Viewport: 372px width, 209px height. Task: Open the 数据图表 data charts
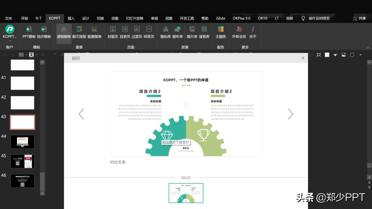coord(94,32)
